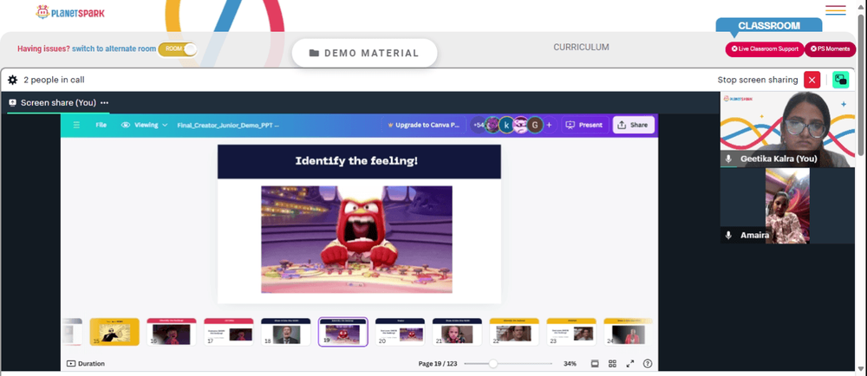Open the screen share three-dots options
This screenshot has width=867, height=376.
[x=105, y=103]
